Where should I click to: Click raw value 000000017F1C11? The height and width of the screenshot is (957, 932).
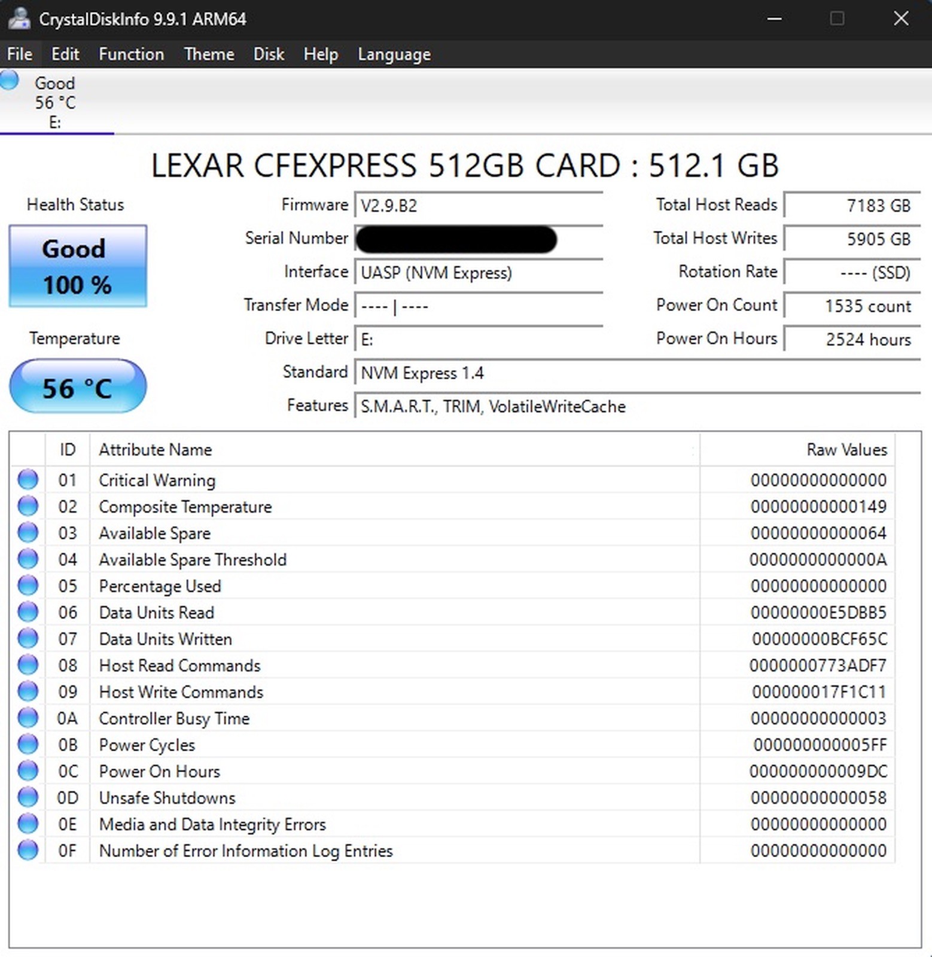pos(819,692)
